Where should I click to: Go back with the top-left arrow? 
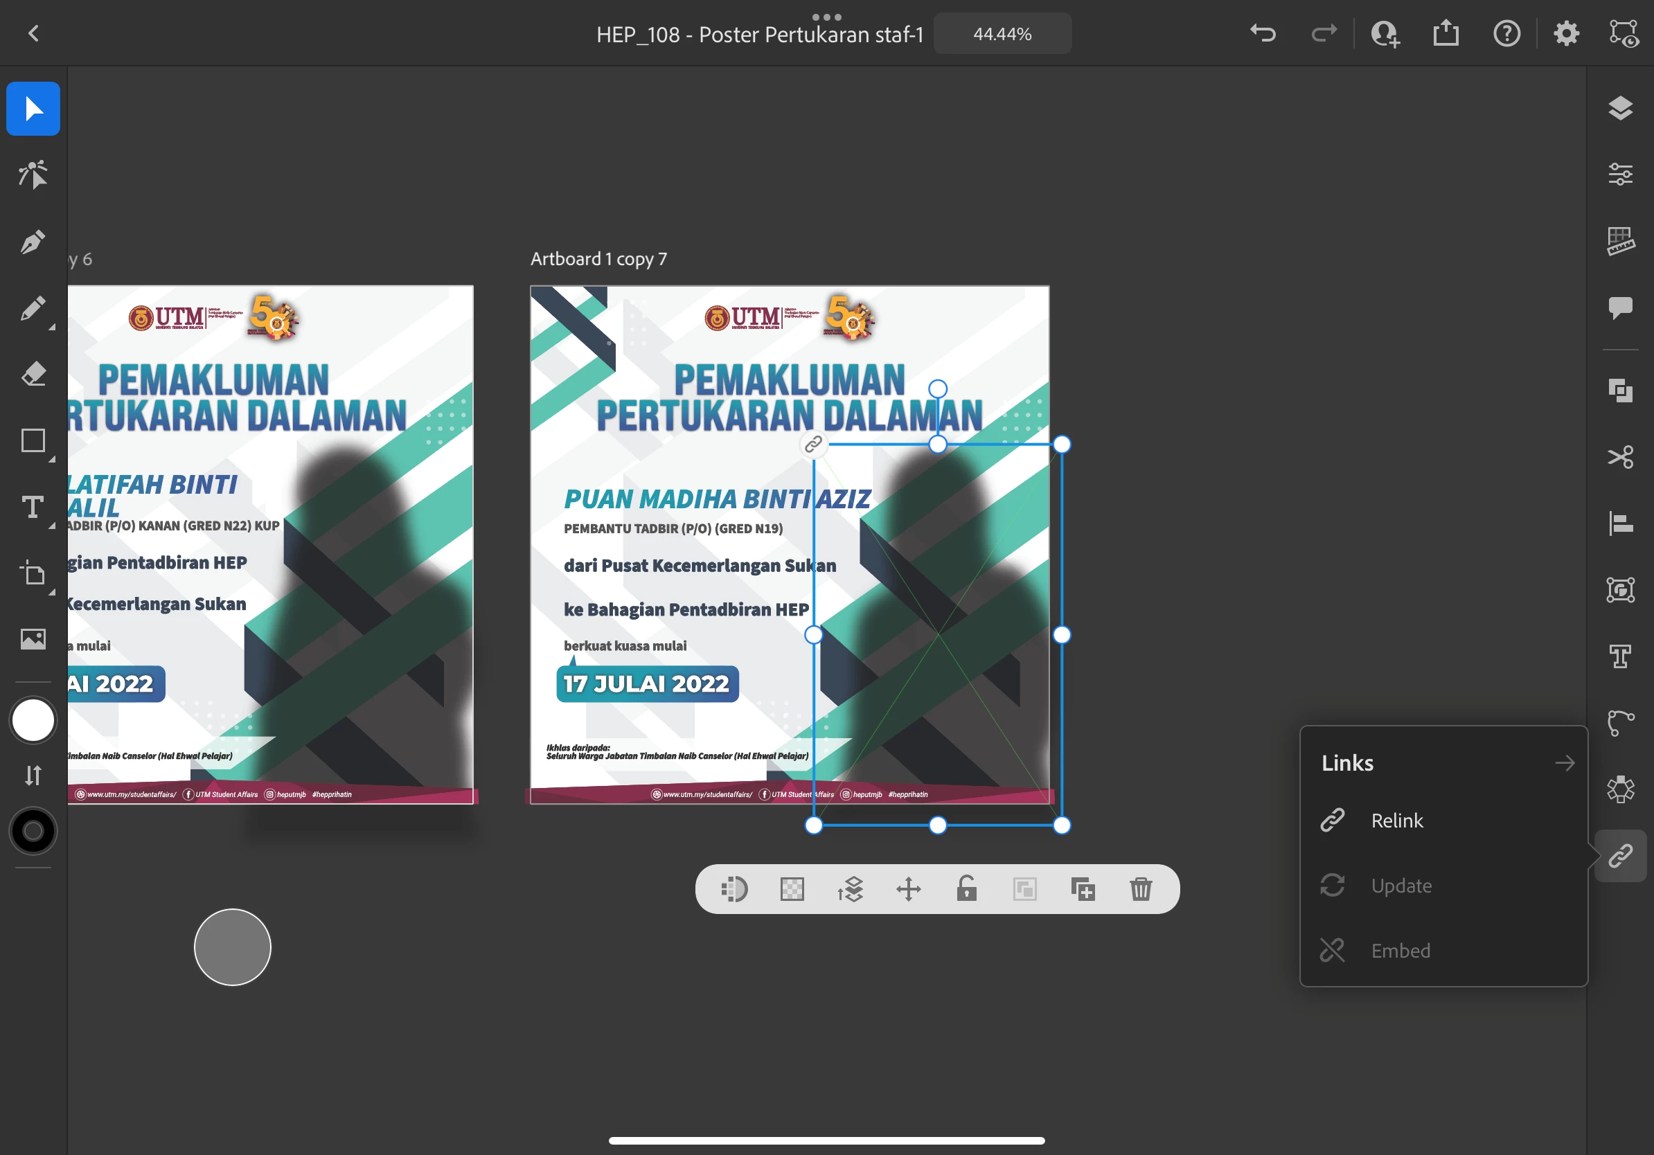pos(33,34)
